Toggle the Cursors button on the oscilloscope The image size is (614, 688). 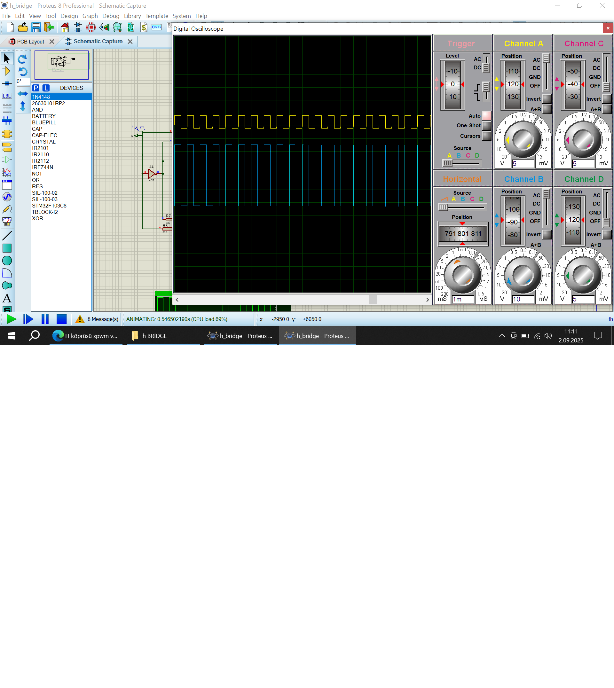(486, 136)
